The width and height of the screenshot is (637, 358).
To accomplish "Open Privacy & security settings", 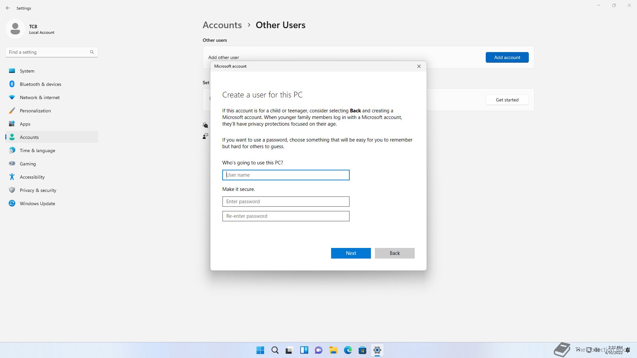I will pyautogui.click(x=52, y=190).
